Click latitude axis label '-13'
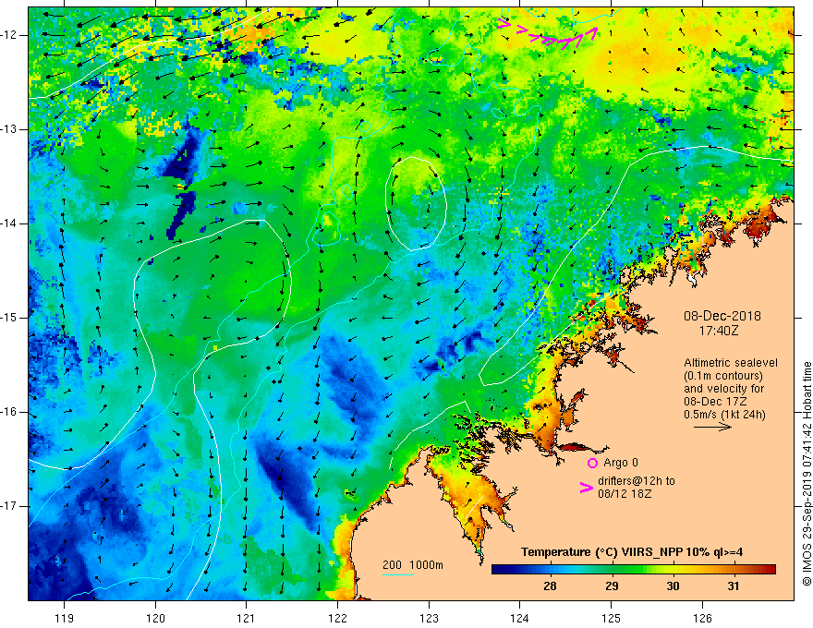This screenshot has height=628, width=813. point(9,129)
